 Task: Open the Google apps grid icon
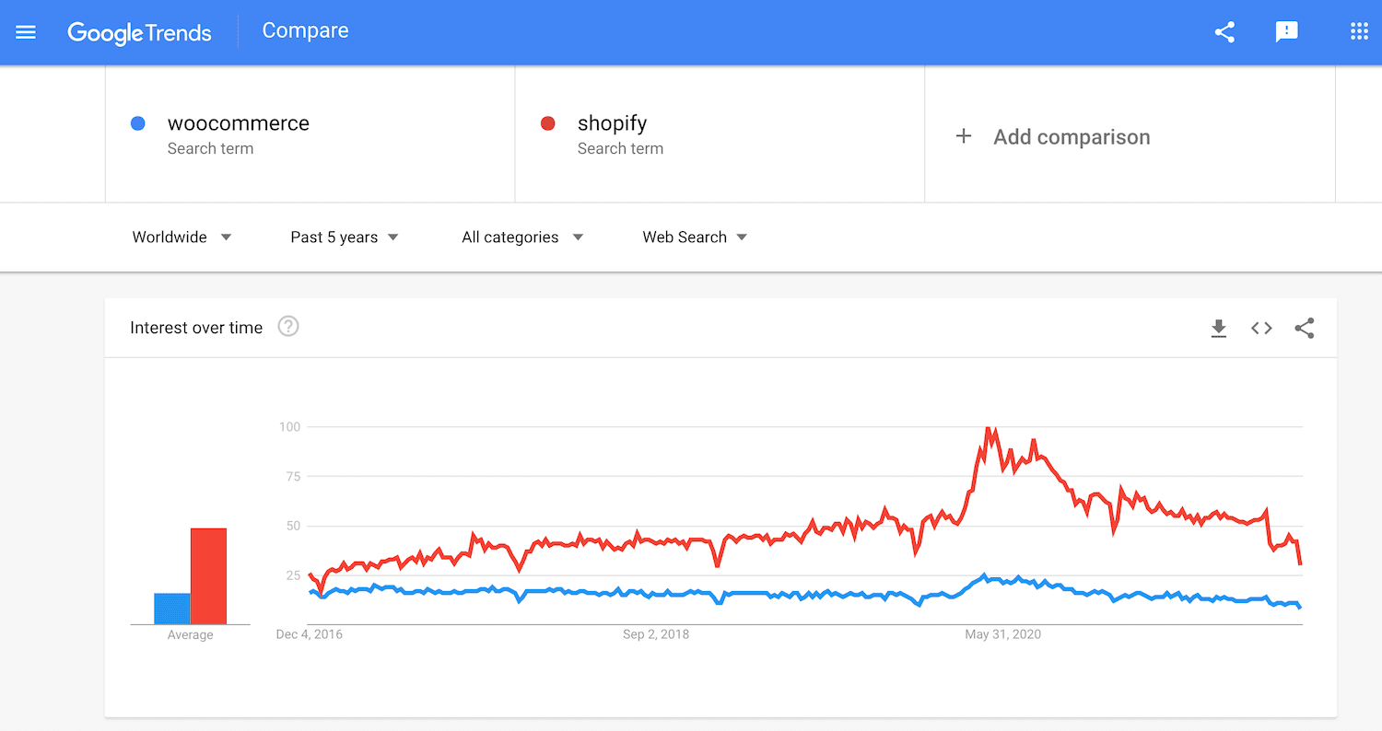[1359, 30]
